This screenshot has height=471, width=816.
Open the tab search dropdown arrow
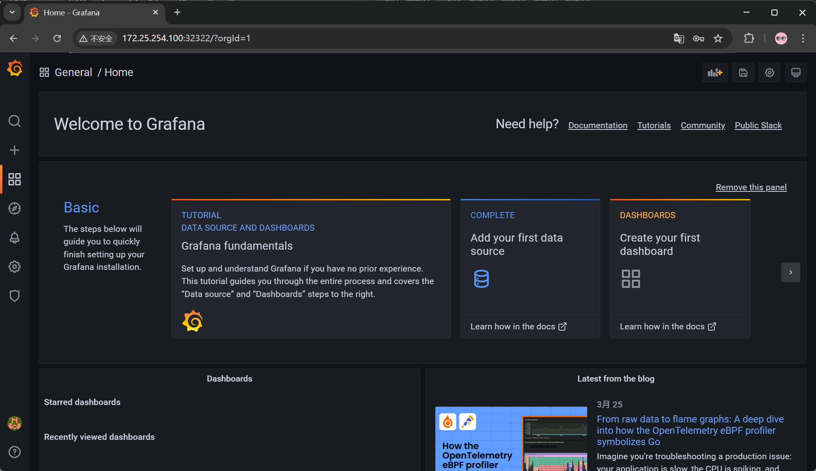tap(12, 13)
